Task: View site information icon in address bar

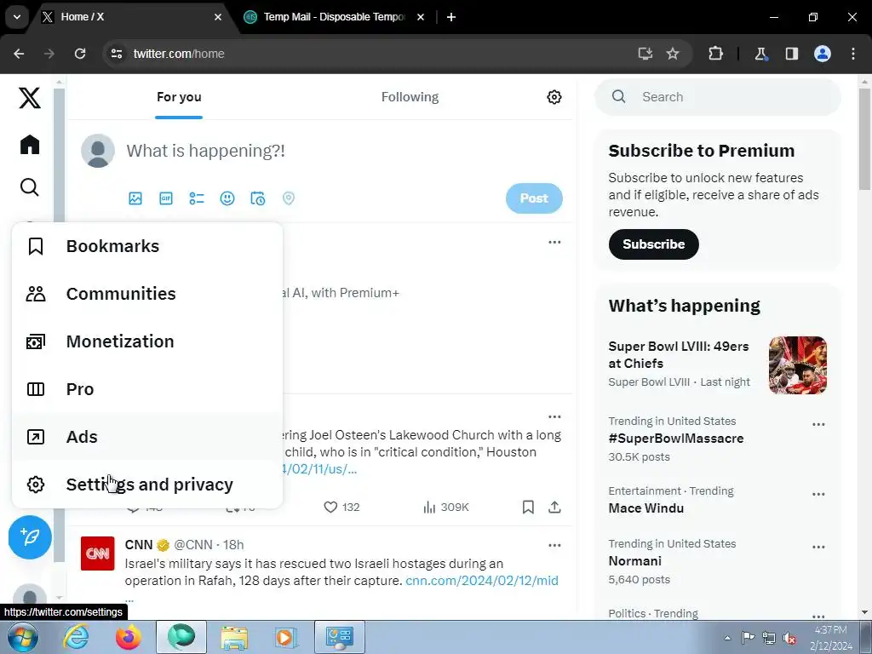Action: pos(117,54)
